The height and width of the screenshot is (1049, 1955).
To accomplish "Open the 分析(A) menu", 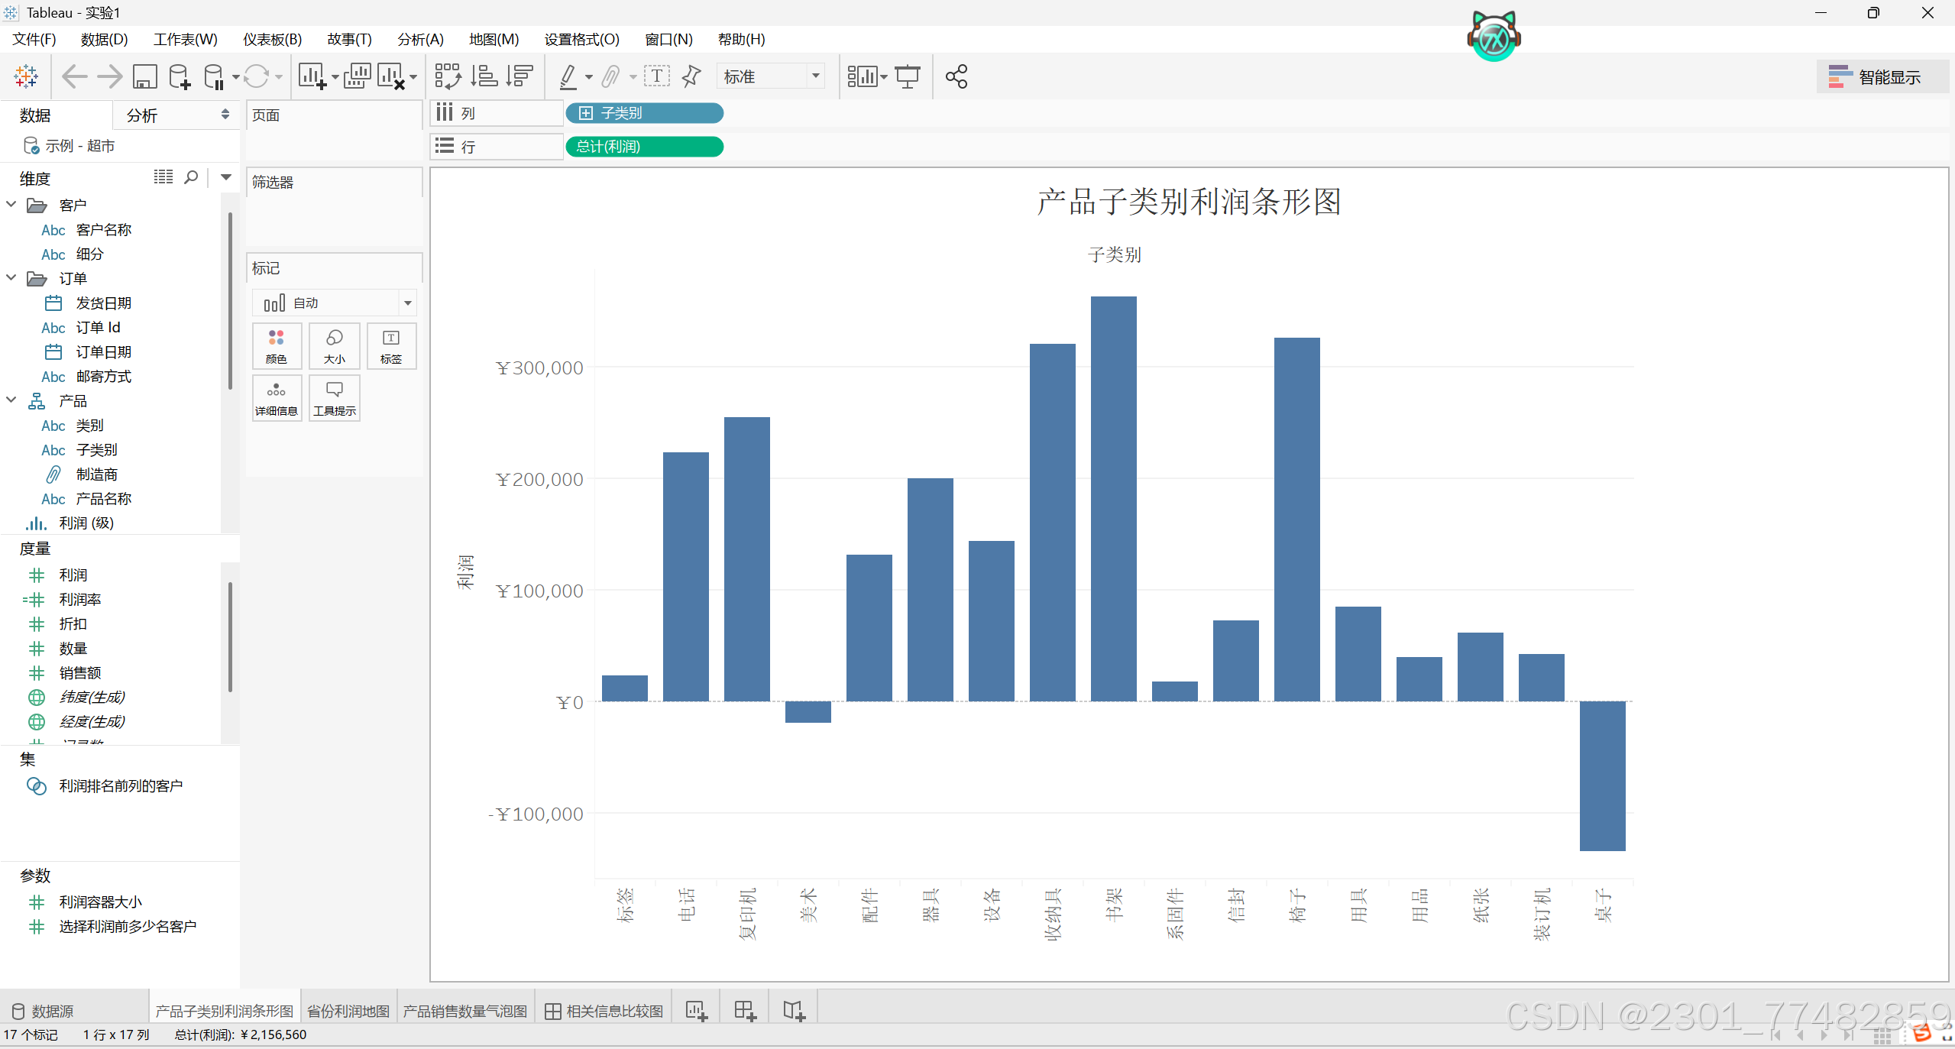I will click(419, 39).
